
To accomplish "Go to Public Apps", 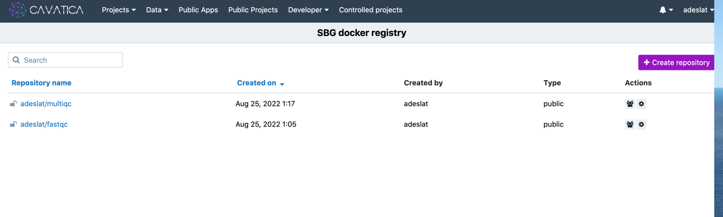I will pyautogui.click(x=198, y=10).
